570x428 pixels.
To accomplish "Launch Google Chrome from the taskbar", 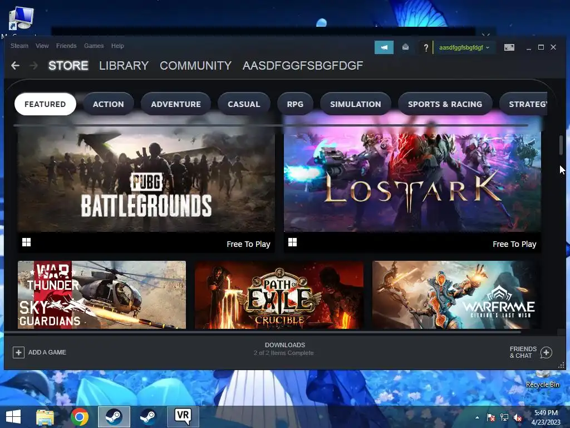I will tap(80, 417).
